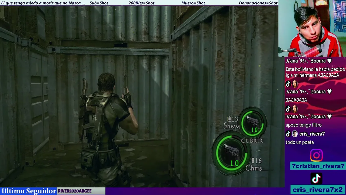This screenshot has width=346, height=195.
Task: Click the bullet ammo icon beside 13
Action: tap(229, 119)
